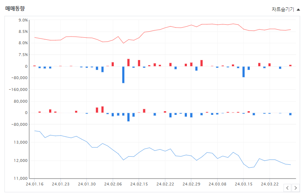The image size is (303, 196).
Task: Click the 매매동향 section title
Action: [15, 9]
